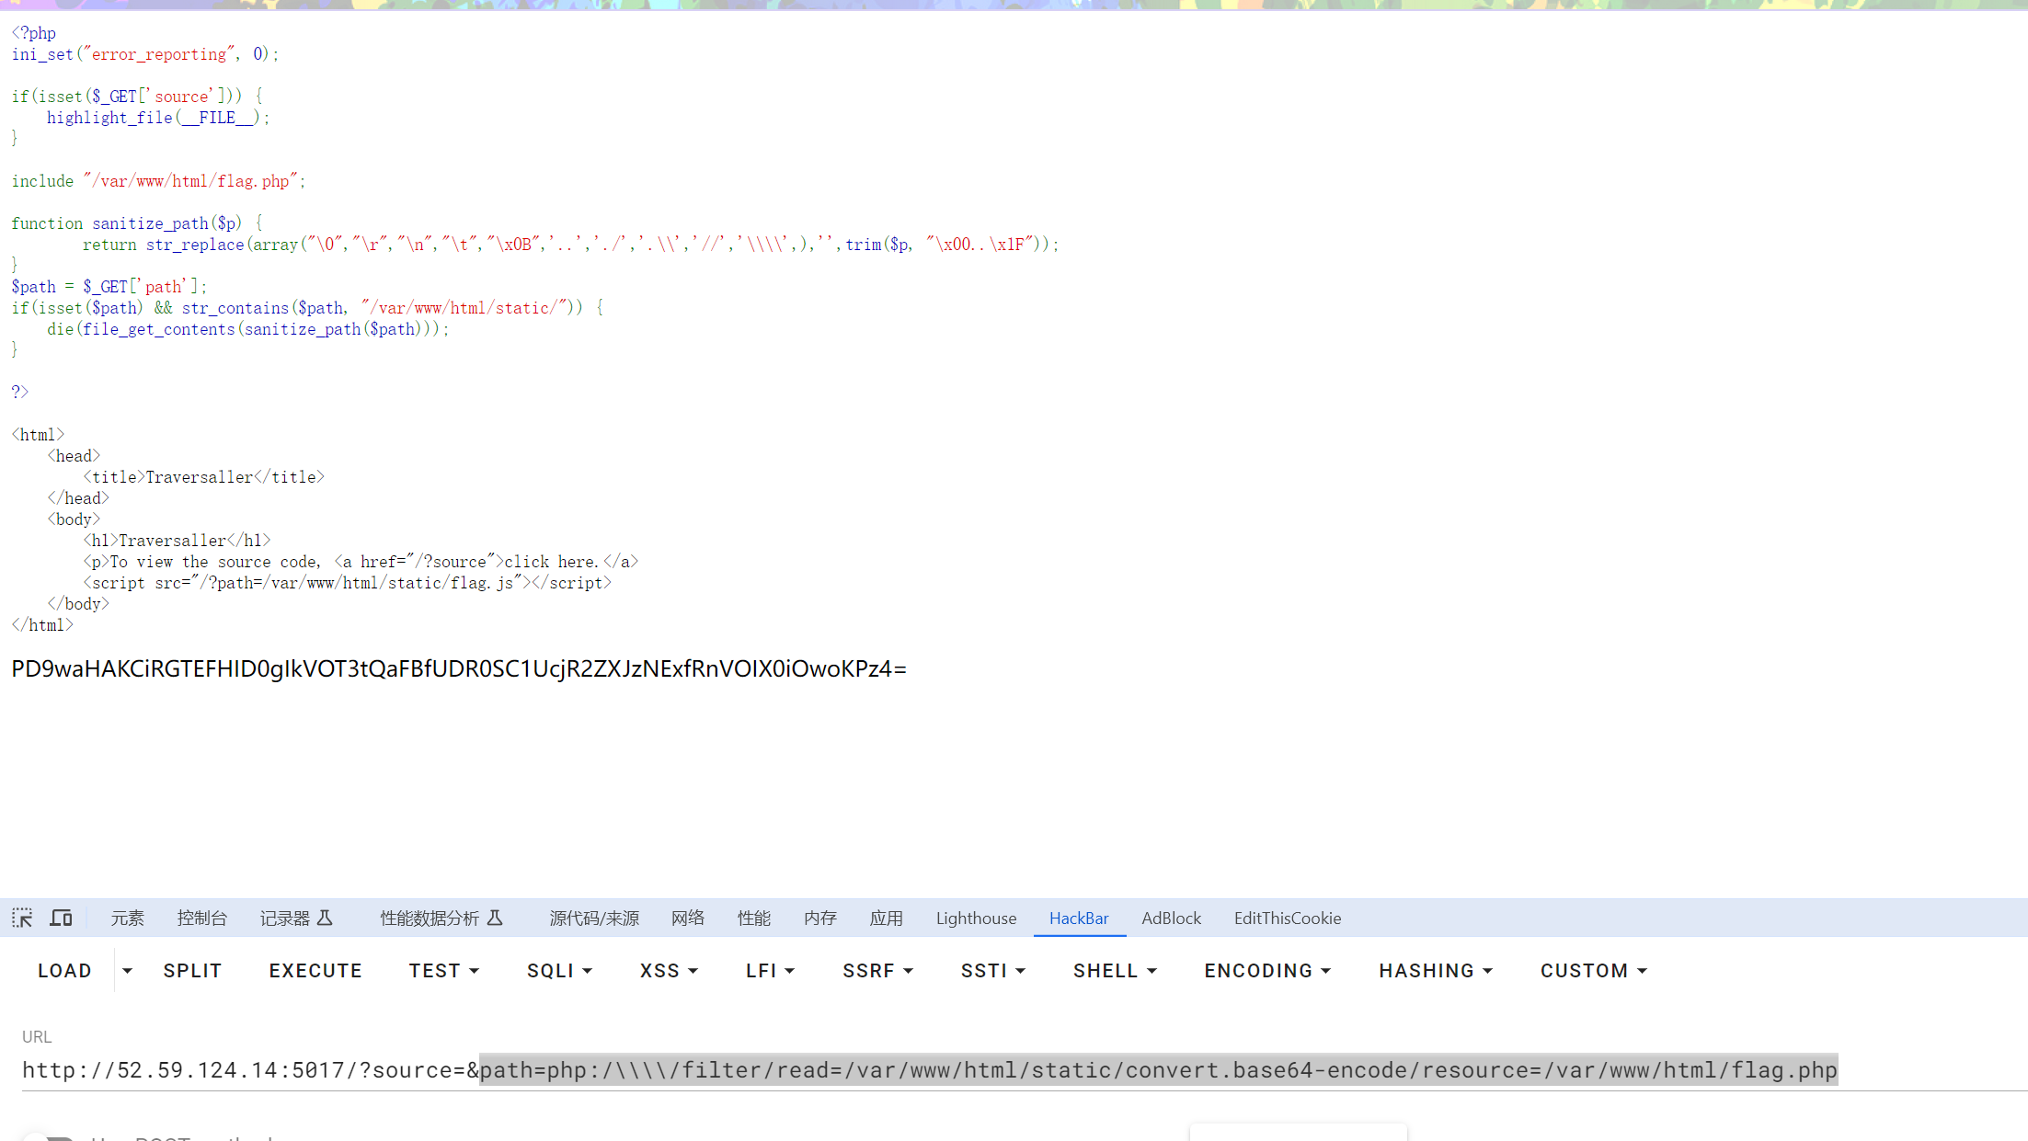
Task: Expand the XSS payload menu
Action: coord(669,971)
